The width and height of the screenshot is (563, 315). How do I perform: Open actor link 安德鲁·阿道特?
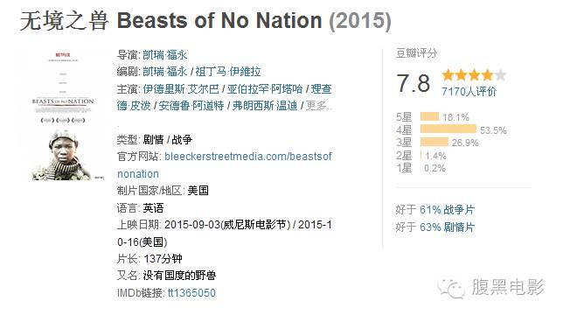[191, 106]
